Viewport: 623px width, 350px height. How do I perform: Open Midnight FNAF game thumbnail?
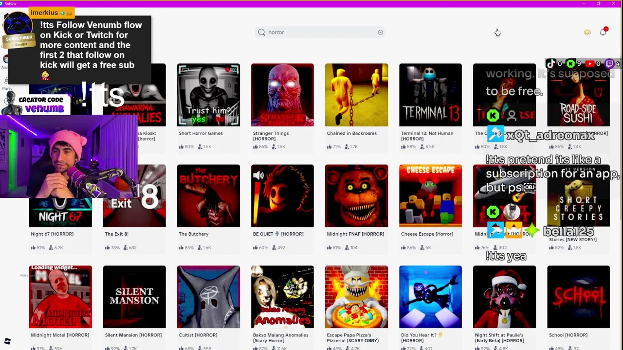[356, 196]
